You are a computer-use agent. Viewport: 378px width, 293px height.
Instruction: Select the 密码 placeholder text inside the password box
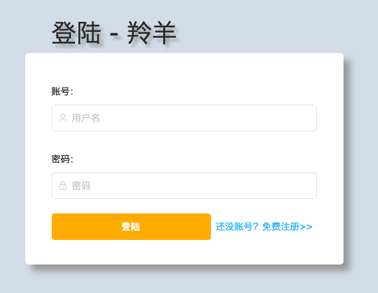82,186
